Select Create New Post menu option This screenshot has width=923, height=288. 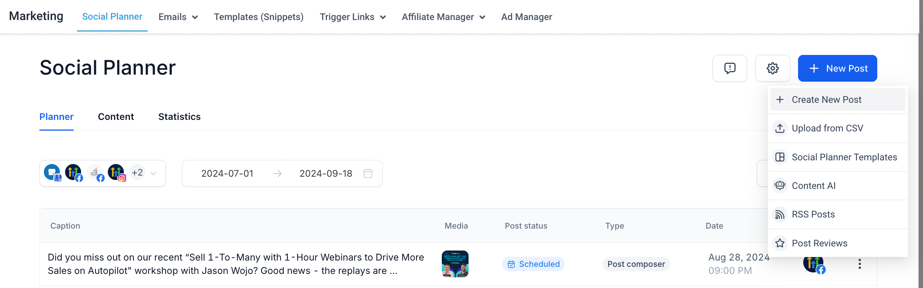[826, 99]
